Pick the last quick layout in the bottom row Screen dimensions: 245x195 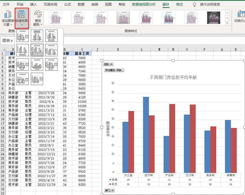(37, 79)
